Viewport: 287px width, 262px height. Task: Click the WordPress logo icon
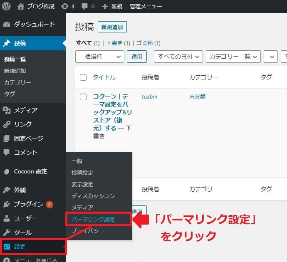[6, 6]
